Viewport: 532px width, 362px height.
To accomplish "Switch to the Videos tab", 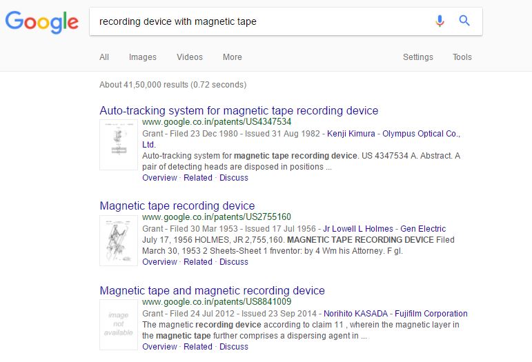I will 190,57.
